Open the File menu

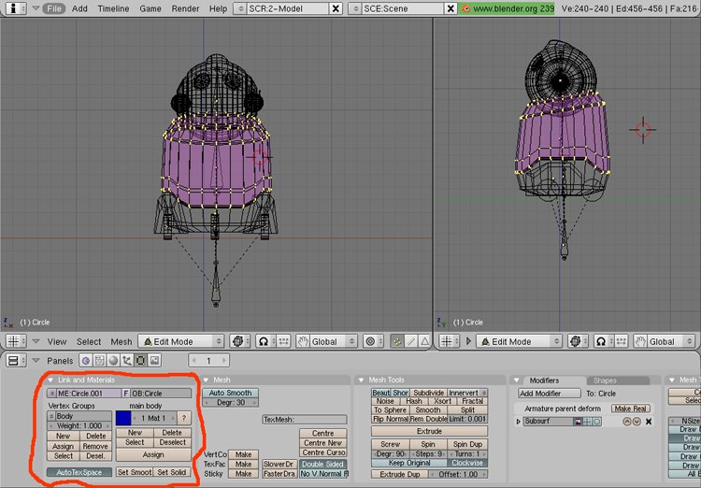[54, 8]
